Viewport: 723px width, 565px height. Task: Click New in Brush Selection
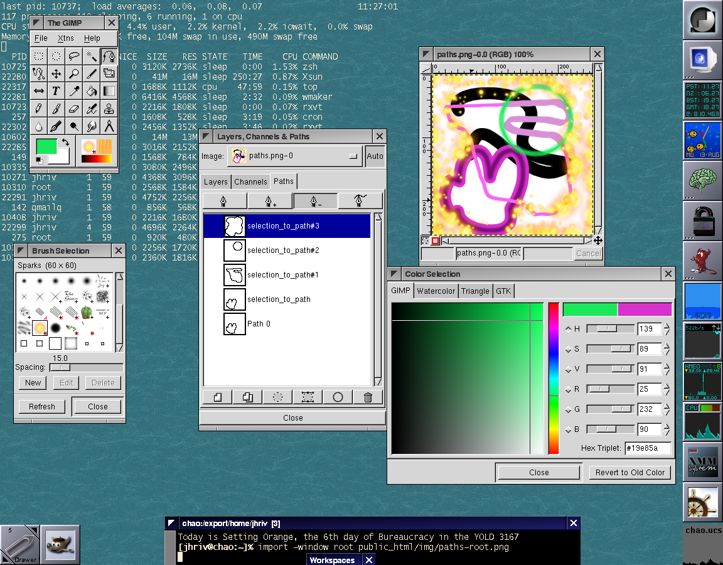pyautogui.click(x=33, y=382)
